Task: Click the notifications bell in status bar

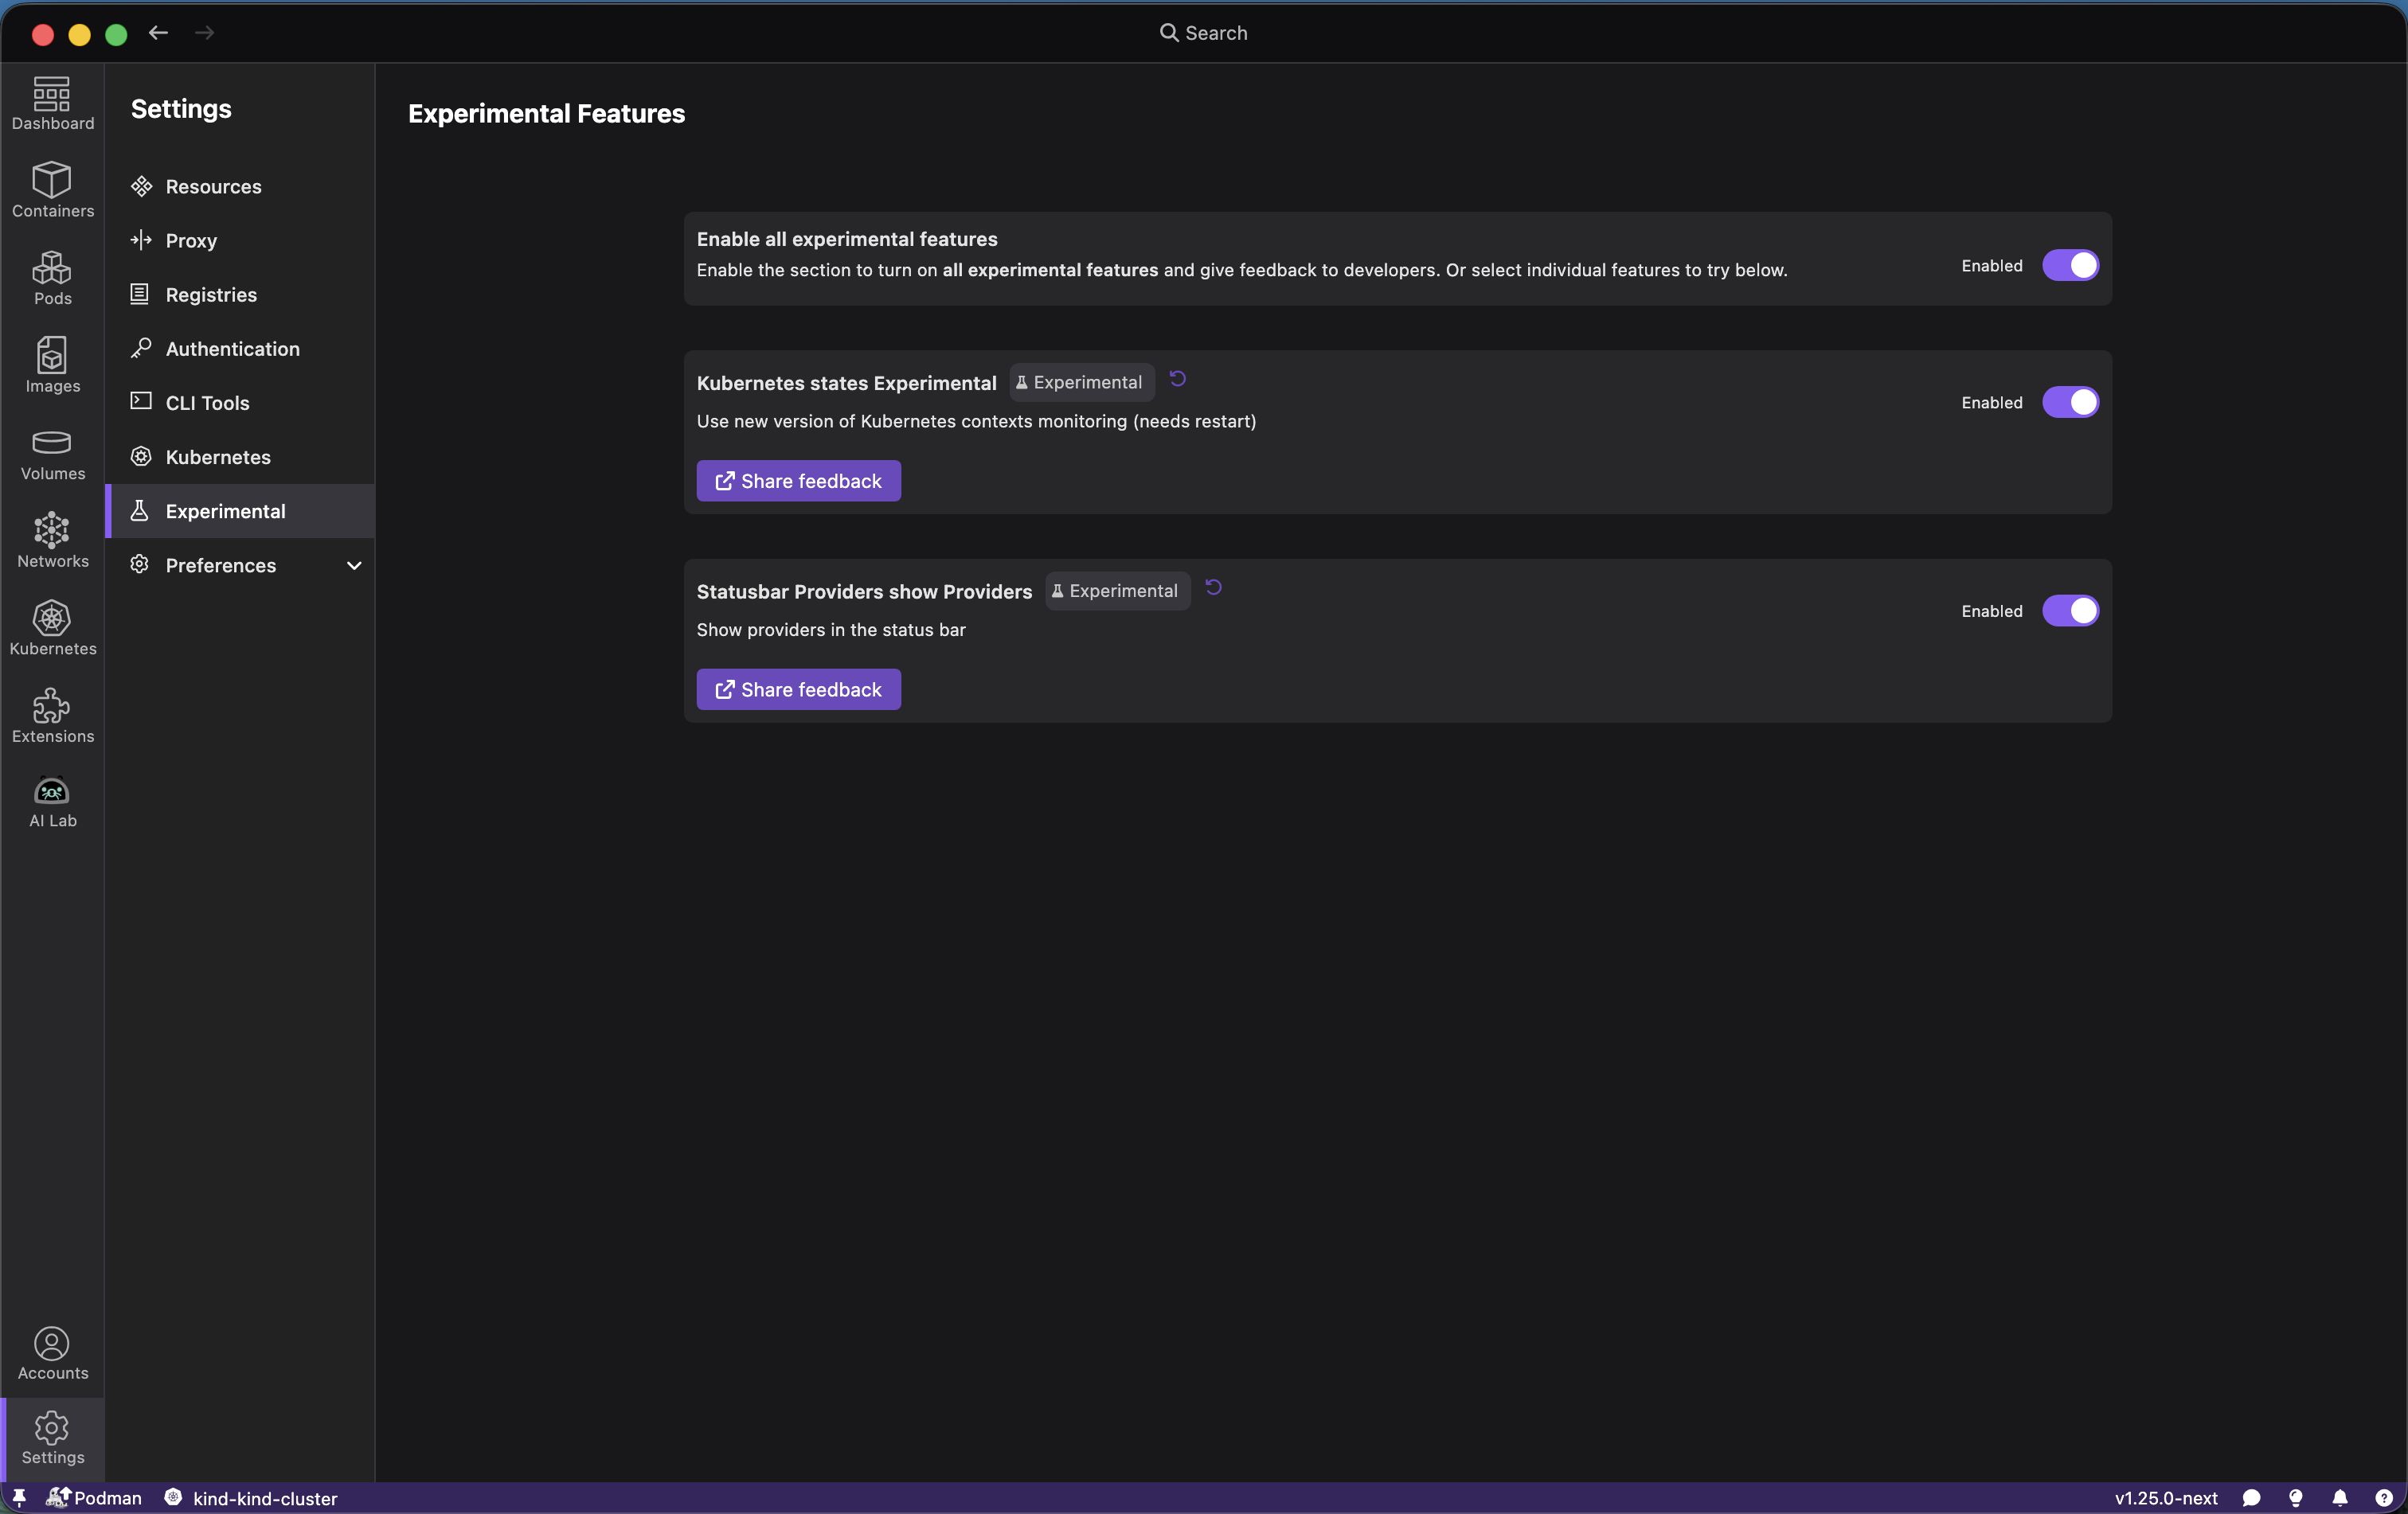Action: click(2340, 1497)
